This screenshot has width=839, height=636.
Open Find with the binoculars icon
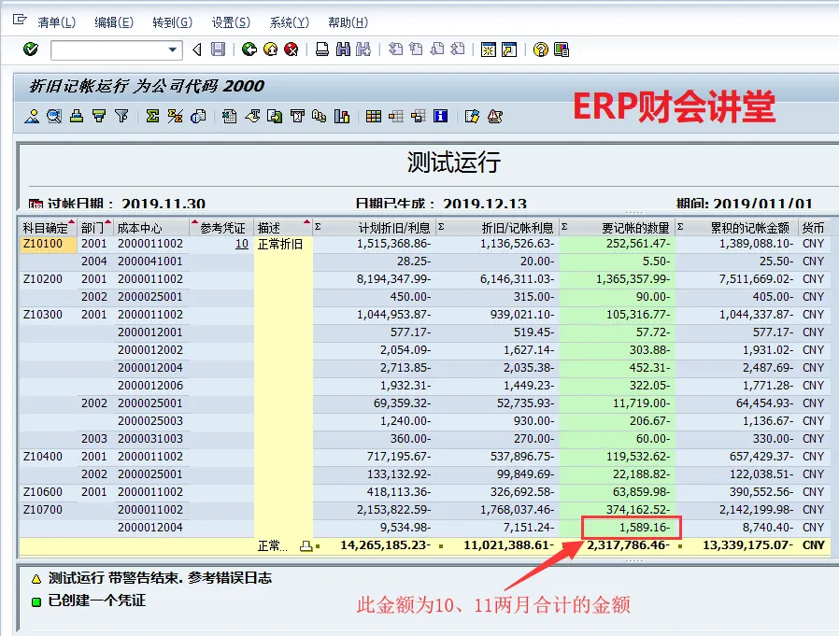click(343, 49)
